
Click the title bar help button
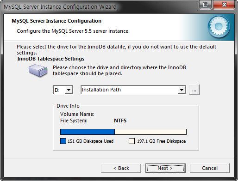(x=206, y=5)
